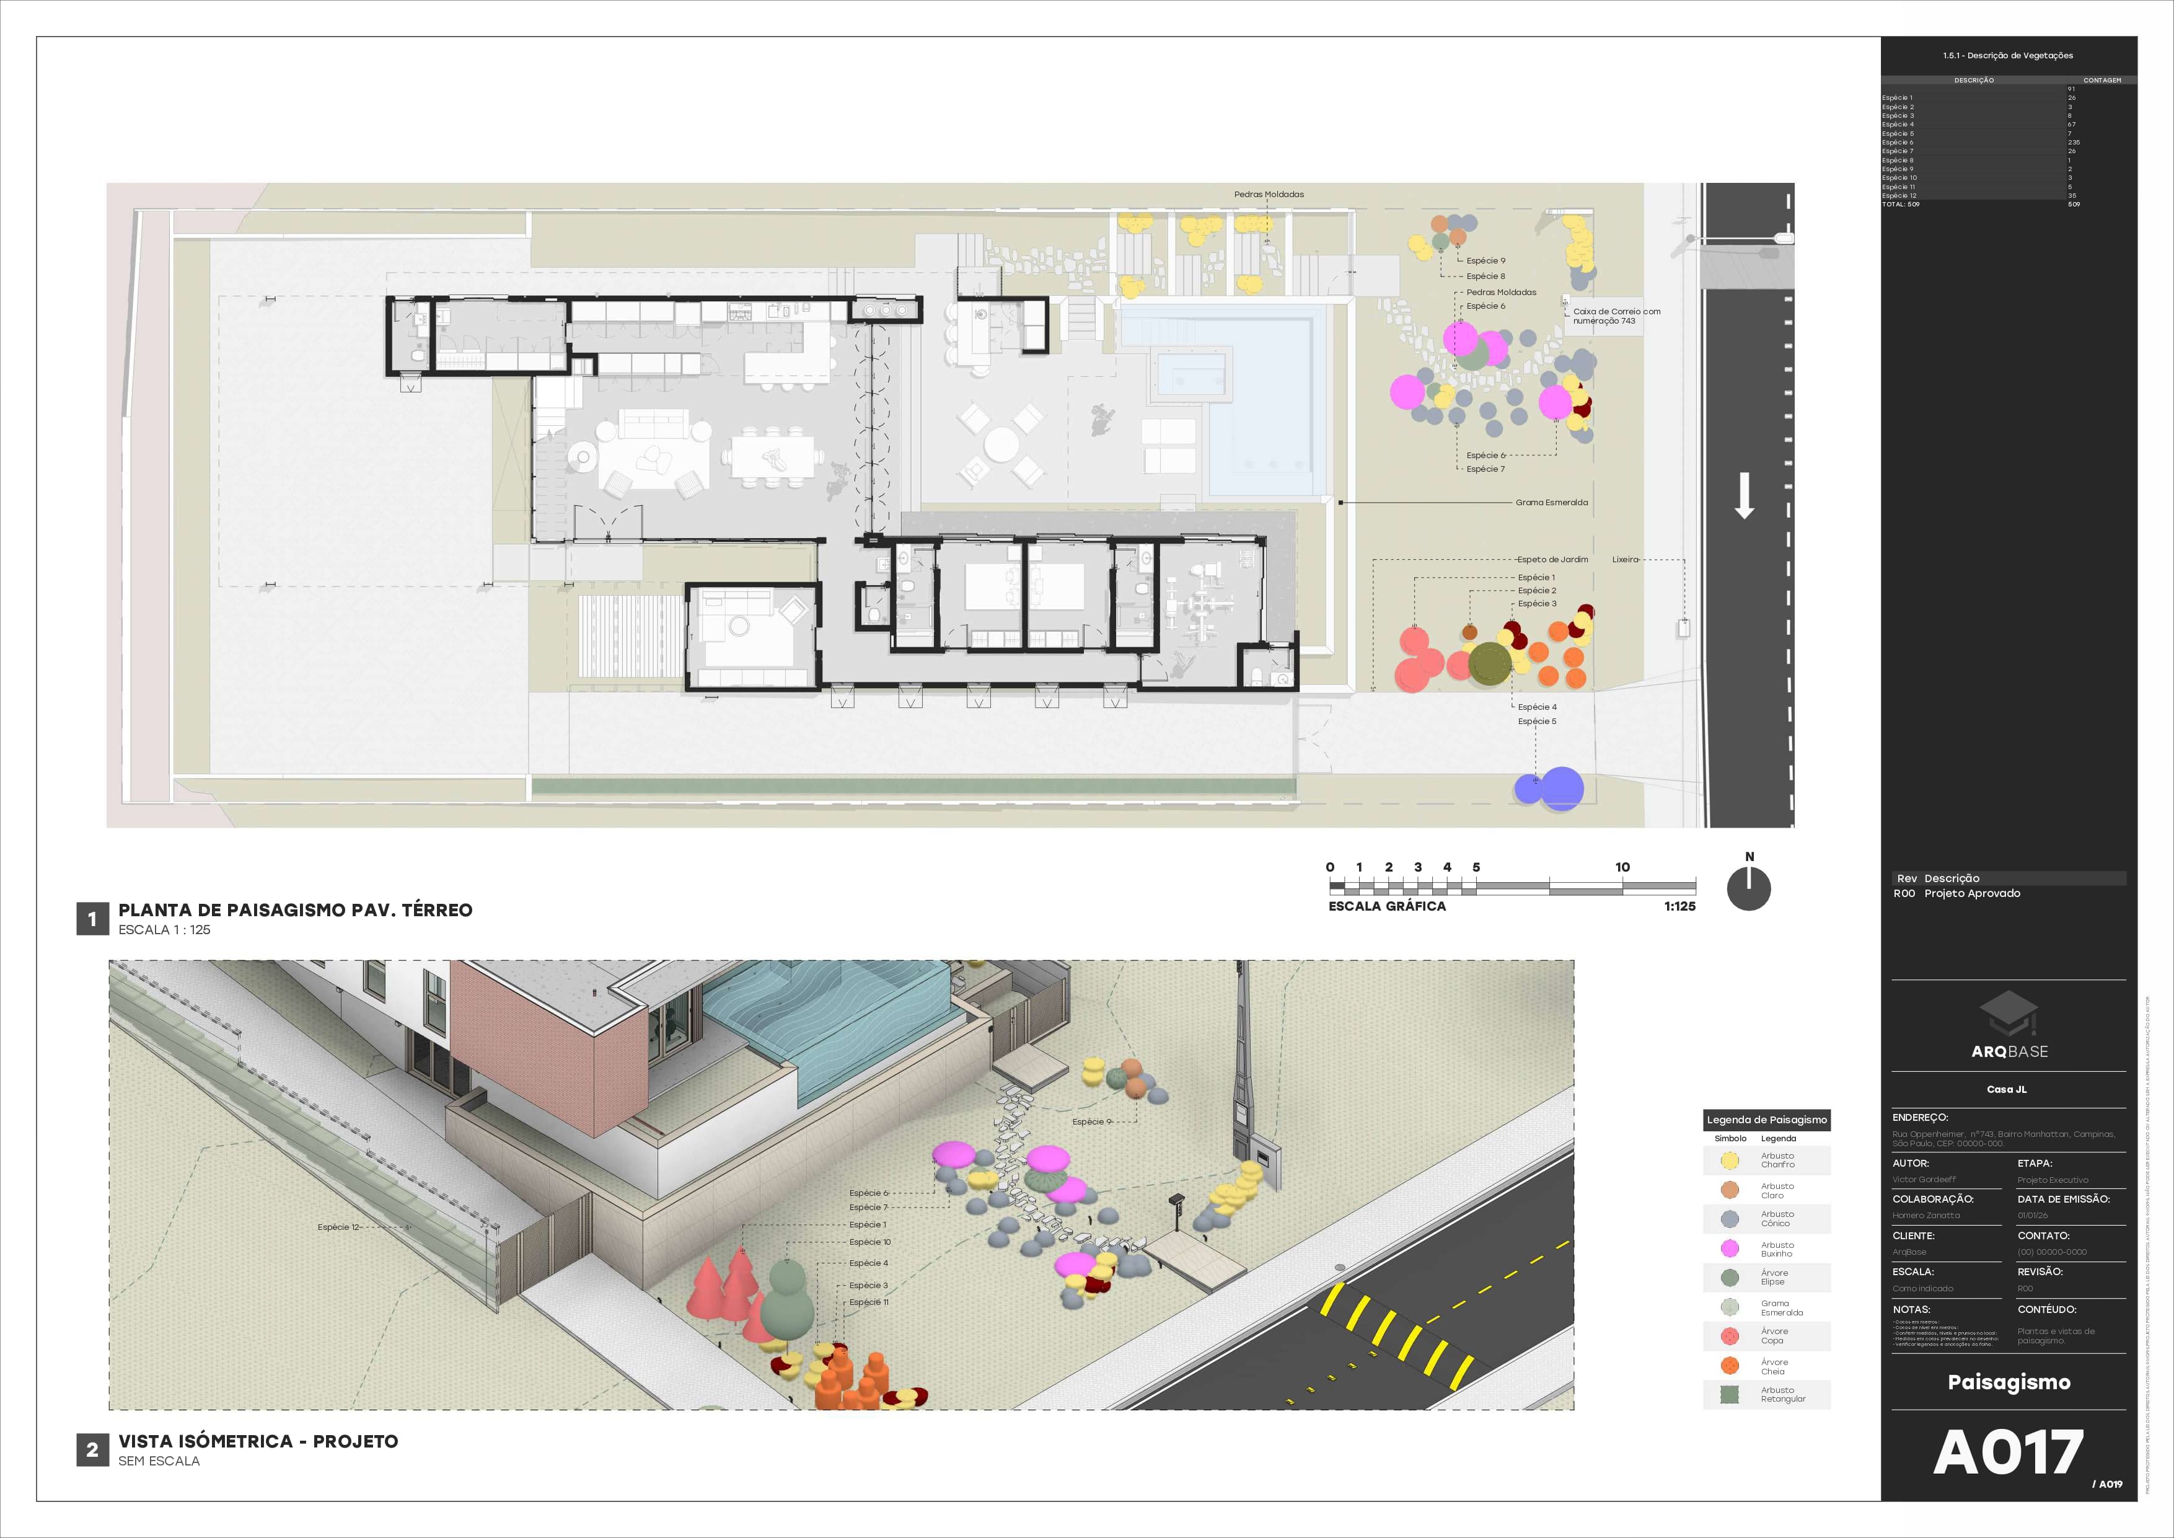This screenshot has width=2174, height=1538.
Task: Click the Arbusto Chanfro yellow legend symbol
Action: 1730,1160
